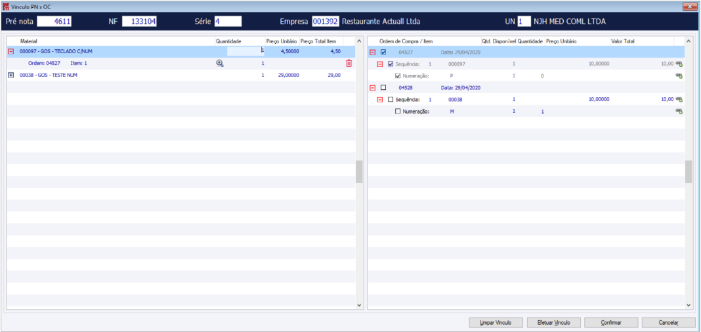701x332 pixels.
Task: Collapse purchase order 04528
Action: click(x=372, y=87)
